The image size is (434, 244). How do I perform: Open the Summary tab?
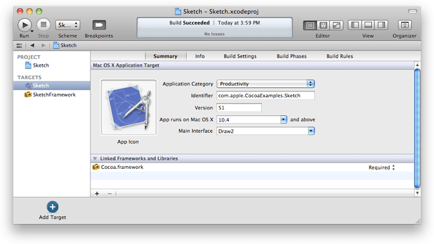(166, 56)
